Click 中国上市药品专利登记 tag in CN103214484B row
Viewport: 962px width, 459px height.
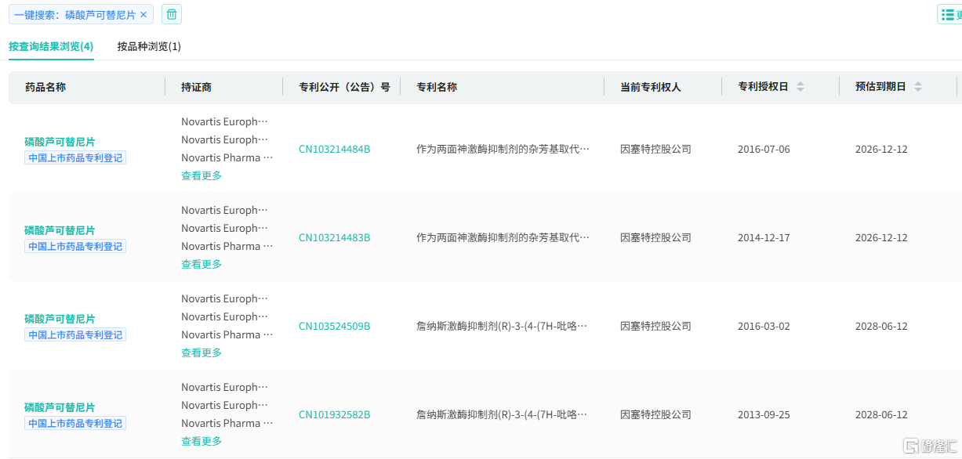[x=75, y=157]
